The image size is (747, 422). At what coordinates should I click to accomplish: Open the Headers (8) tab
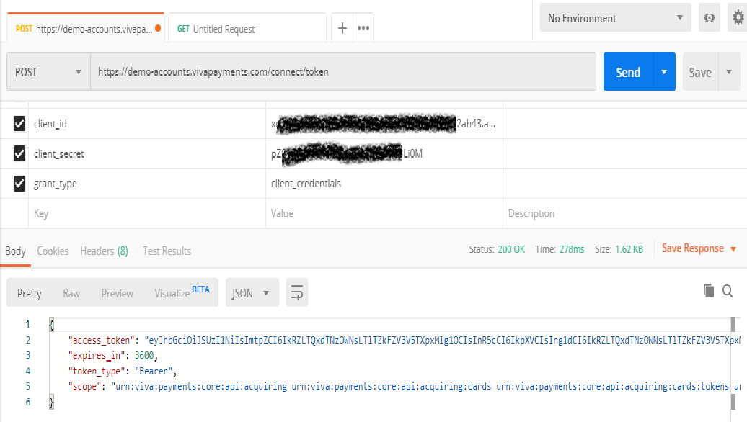pyautogui.click(x=103, y=251)
